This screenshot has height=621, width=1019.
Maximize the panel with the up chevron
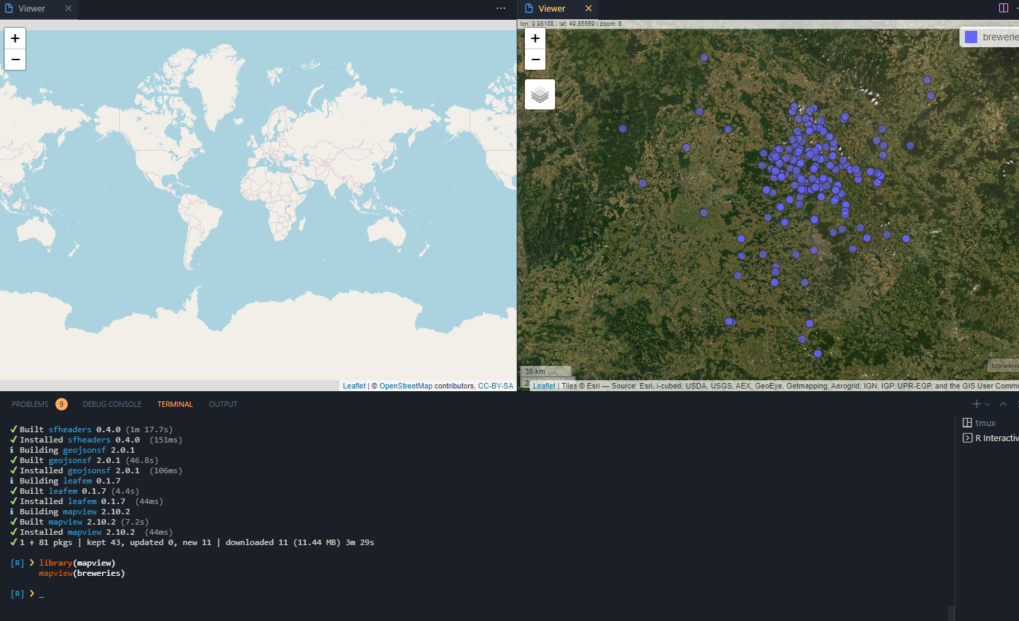point(1003,404)
